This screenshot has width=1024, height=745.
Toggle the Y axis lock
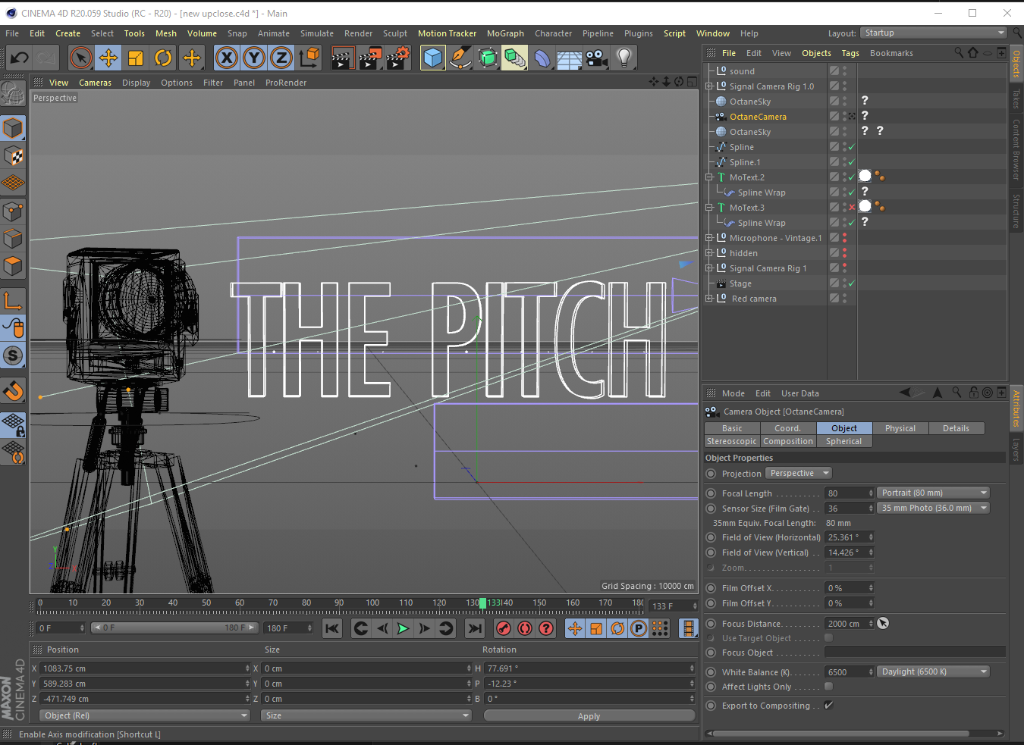pyautogui.click(x=254, y=58)
